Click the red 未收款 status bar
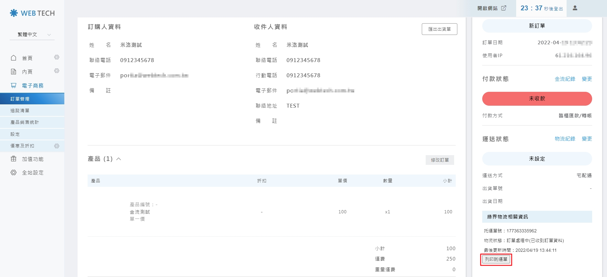This screenshot has height=277, width=607. (537, 99)
